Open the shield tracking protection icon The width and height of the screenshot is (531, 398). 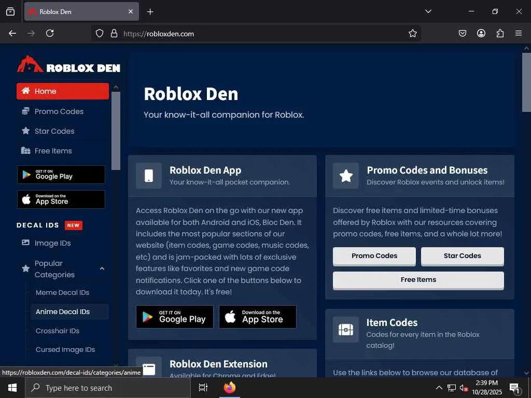(x=99, y=34)
